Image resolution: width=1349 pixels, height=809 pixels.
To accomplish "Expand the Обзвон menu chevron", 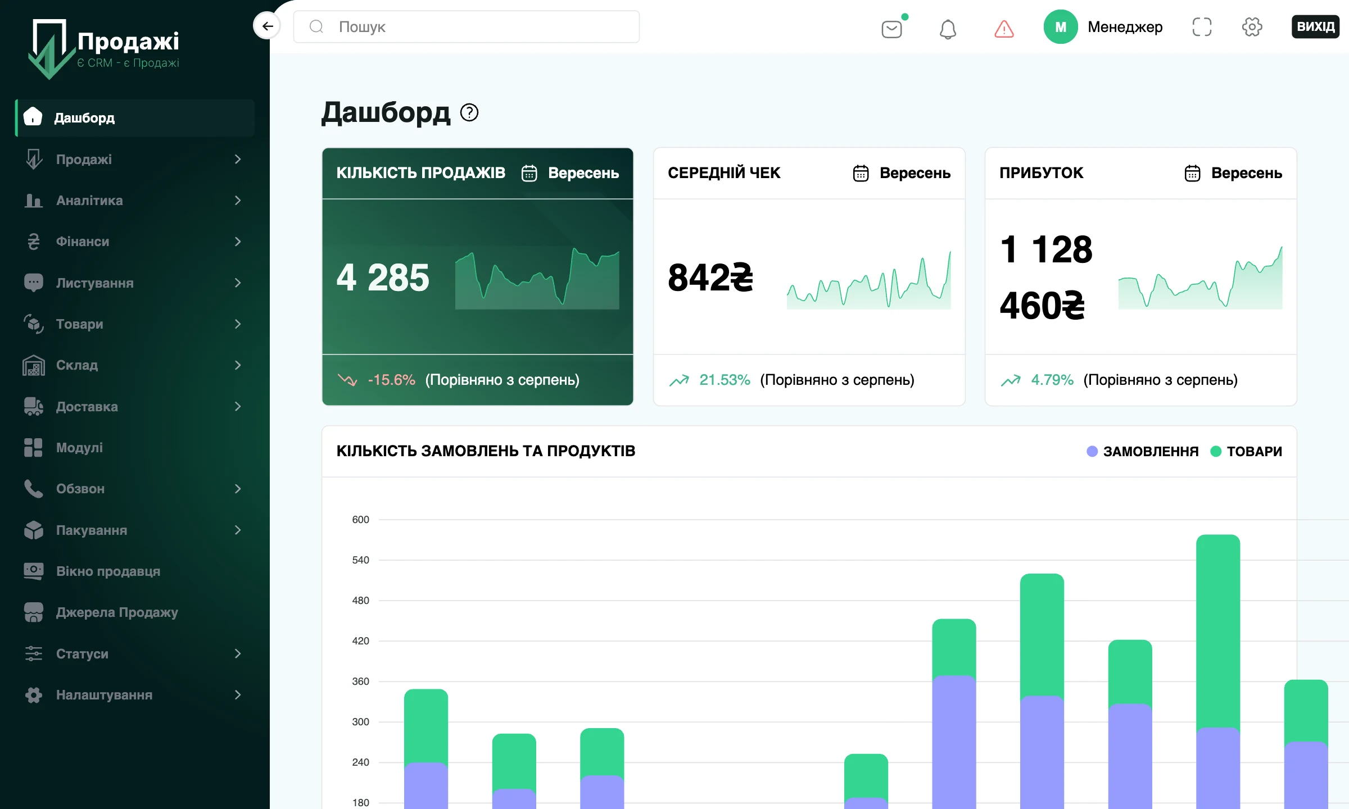I will (x=238, y=489).
